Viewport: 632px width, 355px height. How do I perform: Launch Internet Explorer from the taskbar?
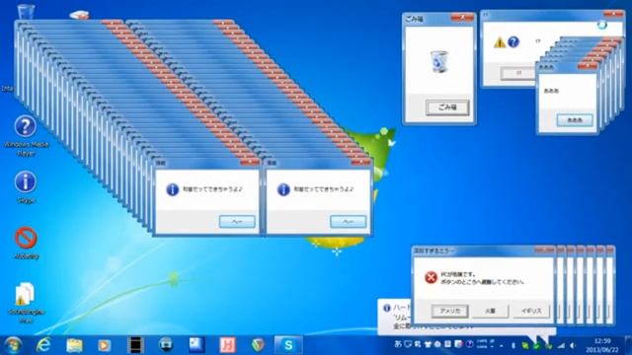click(43, 345)
